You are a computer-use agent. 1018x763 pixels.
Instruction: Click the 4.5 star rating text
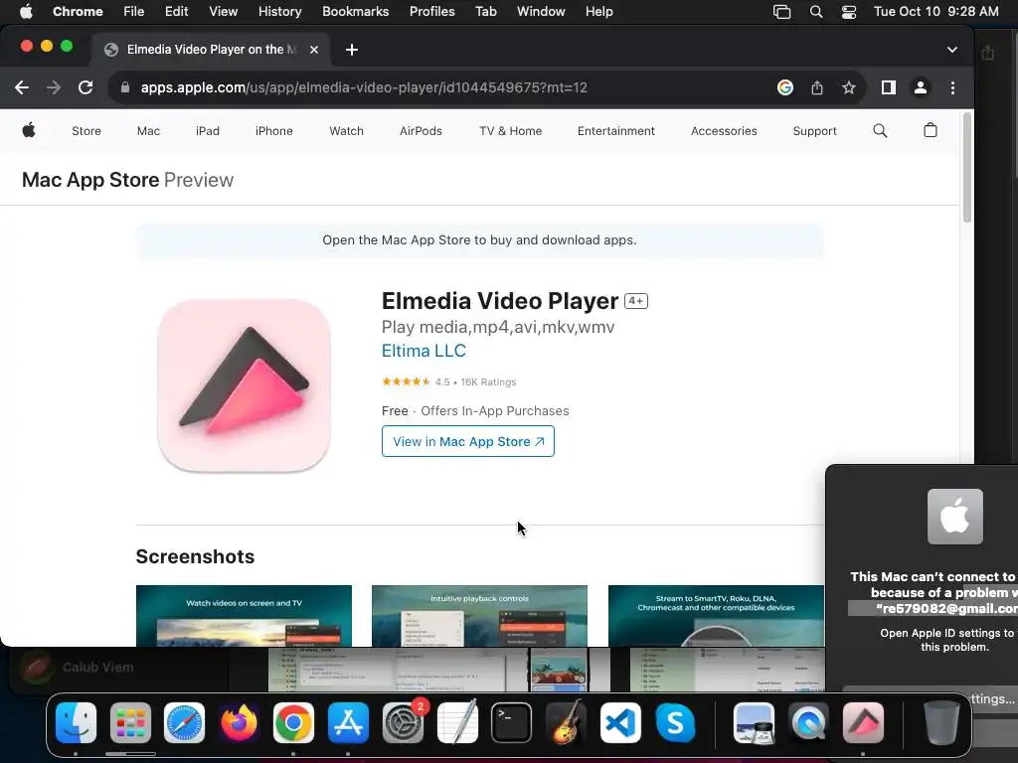coord(442,382)
